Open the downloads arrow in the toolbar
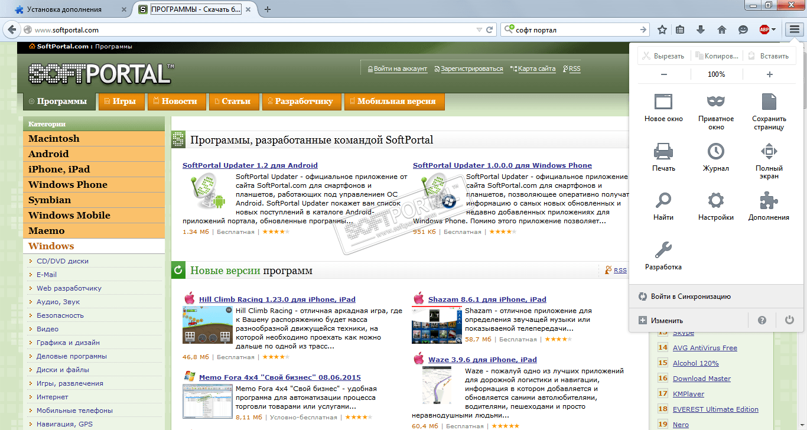 tap(701, 30)
